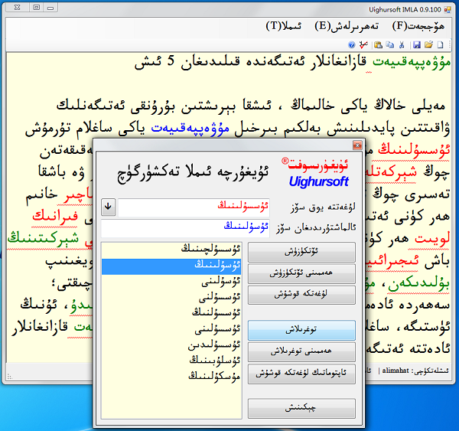Click the highlighted توغرىلاش correct button

pyautogui.click(x=301, y=330)
